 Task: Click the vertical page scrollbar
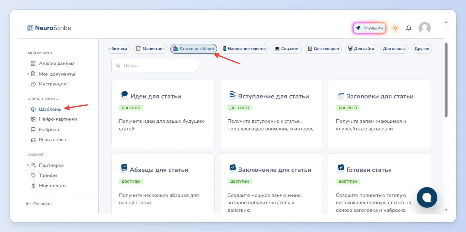point(446,80)
